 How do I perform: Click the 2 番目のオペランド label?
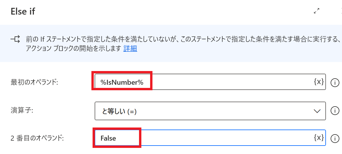coord(37,138)
